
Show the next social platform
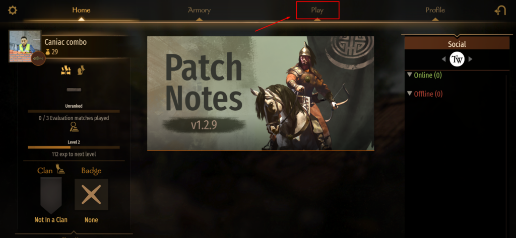coord(470,59)
